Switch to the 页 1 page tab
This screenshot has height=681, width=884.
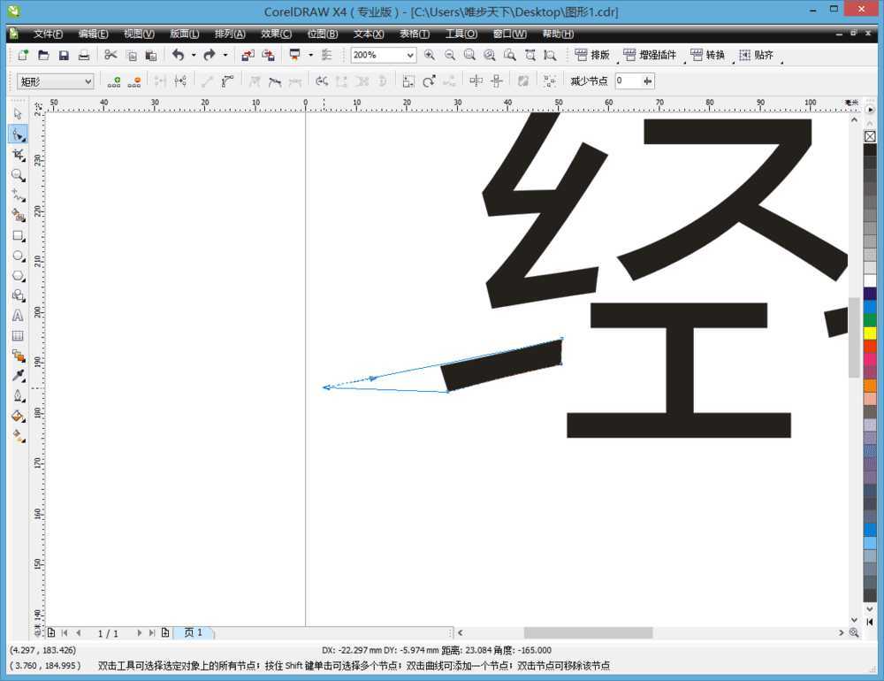(x=194, y=632)
